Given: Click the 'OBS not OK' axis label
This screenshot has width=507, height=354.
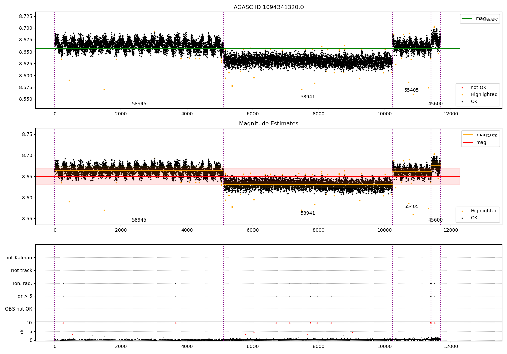Looking at the screenshot, I should (x=19, y=309).
